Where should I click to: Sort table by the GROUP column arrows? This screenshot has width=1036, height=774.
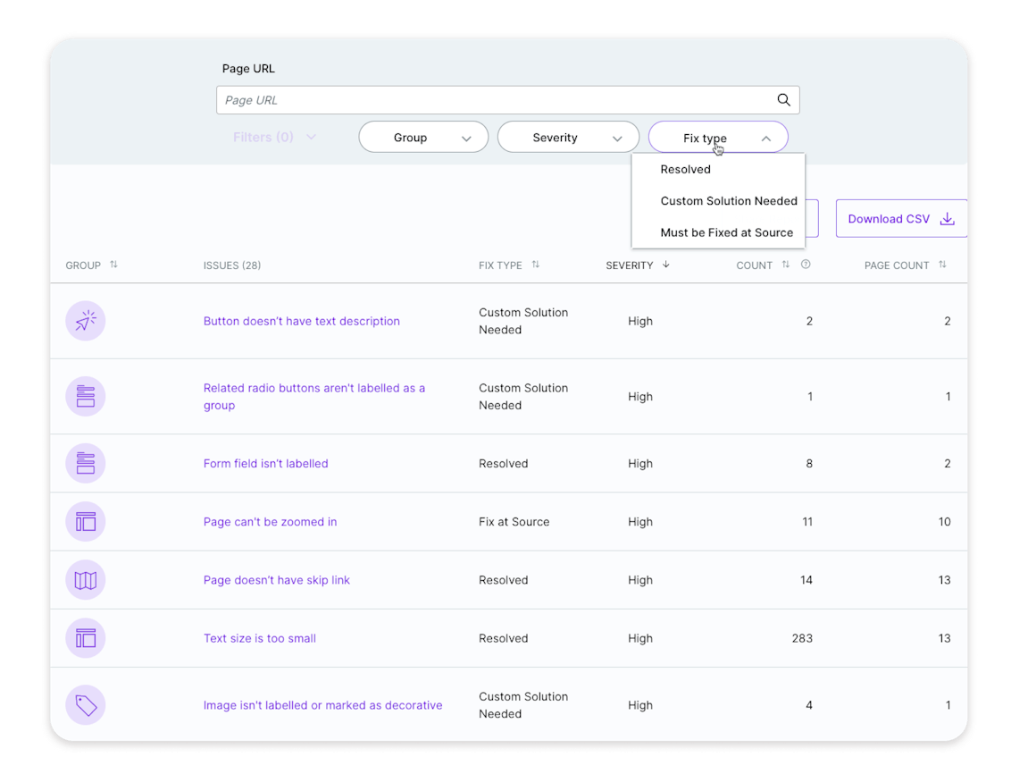(113, 265)
